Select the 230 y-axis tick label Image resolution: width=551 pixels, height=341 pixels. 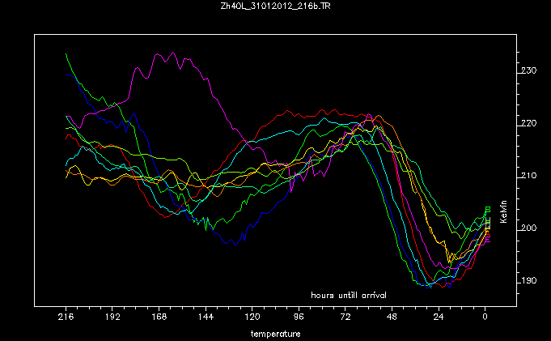click(x=528, y=71)
